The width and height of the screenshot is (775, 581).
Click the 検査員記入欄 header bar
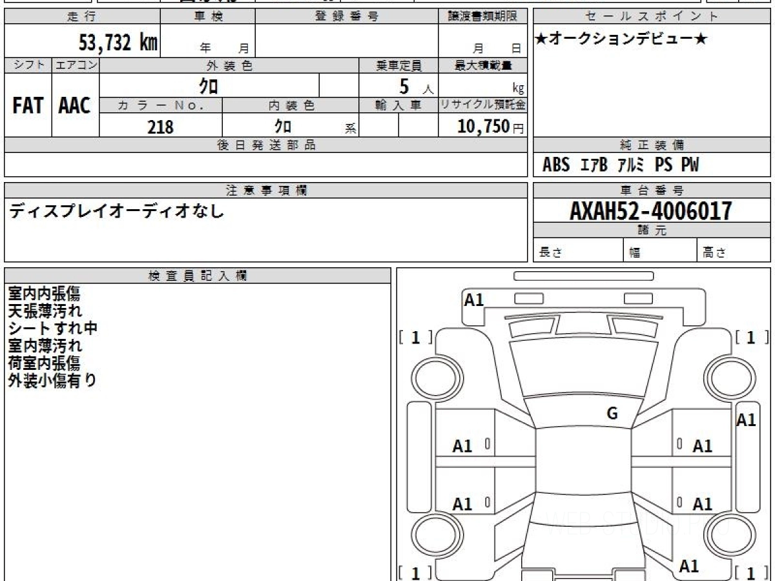coord(198,276)
